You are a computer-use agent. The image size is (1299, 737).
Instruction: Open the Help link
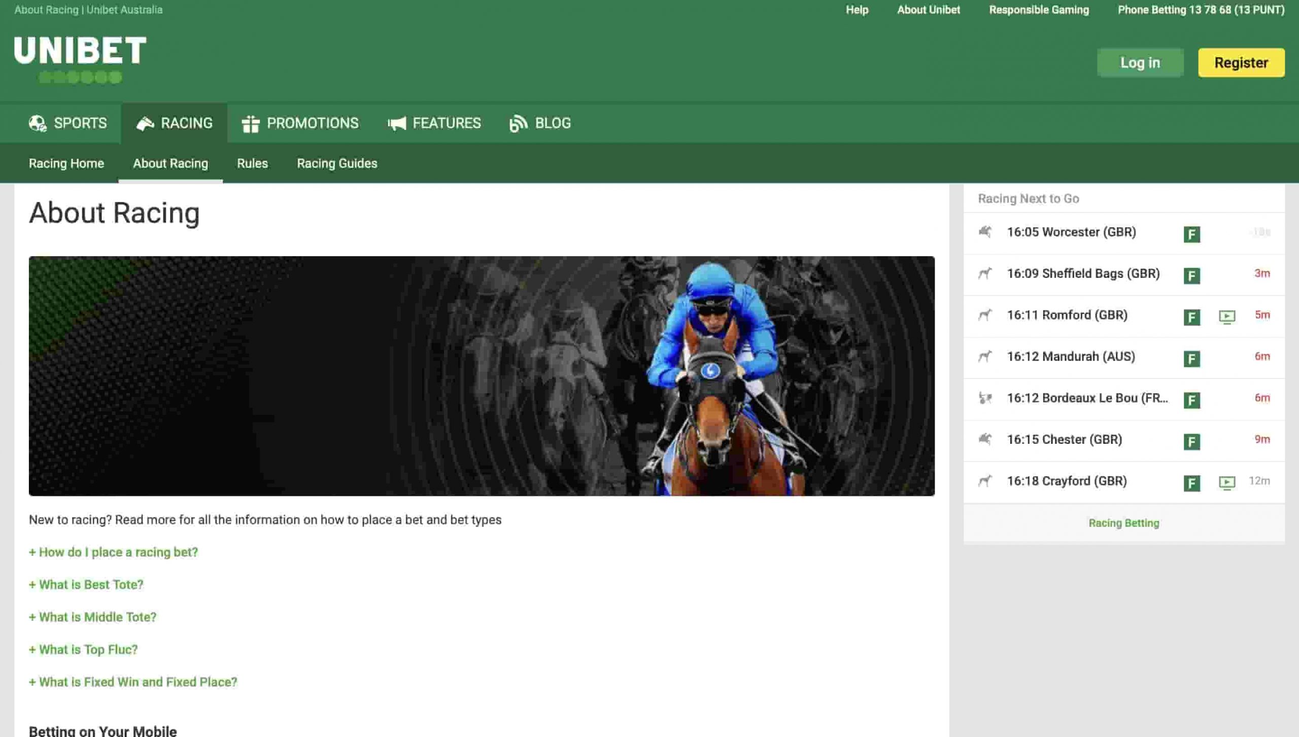coord(857,10)
